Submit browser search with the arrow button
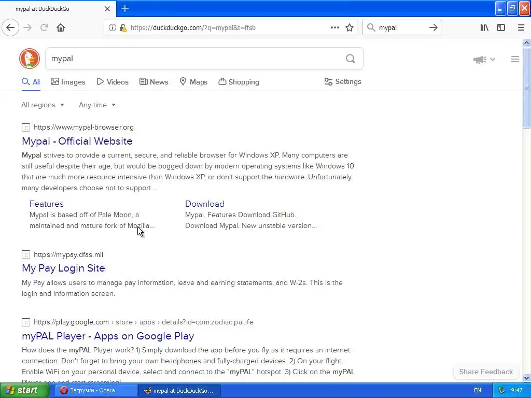The image size is (531, 398). click(433, 28)
